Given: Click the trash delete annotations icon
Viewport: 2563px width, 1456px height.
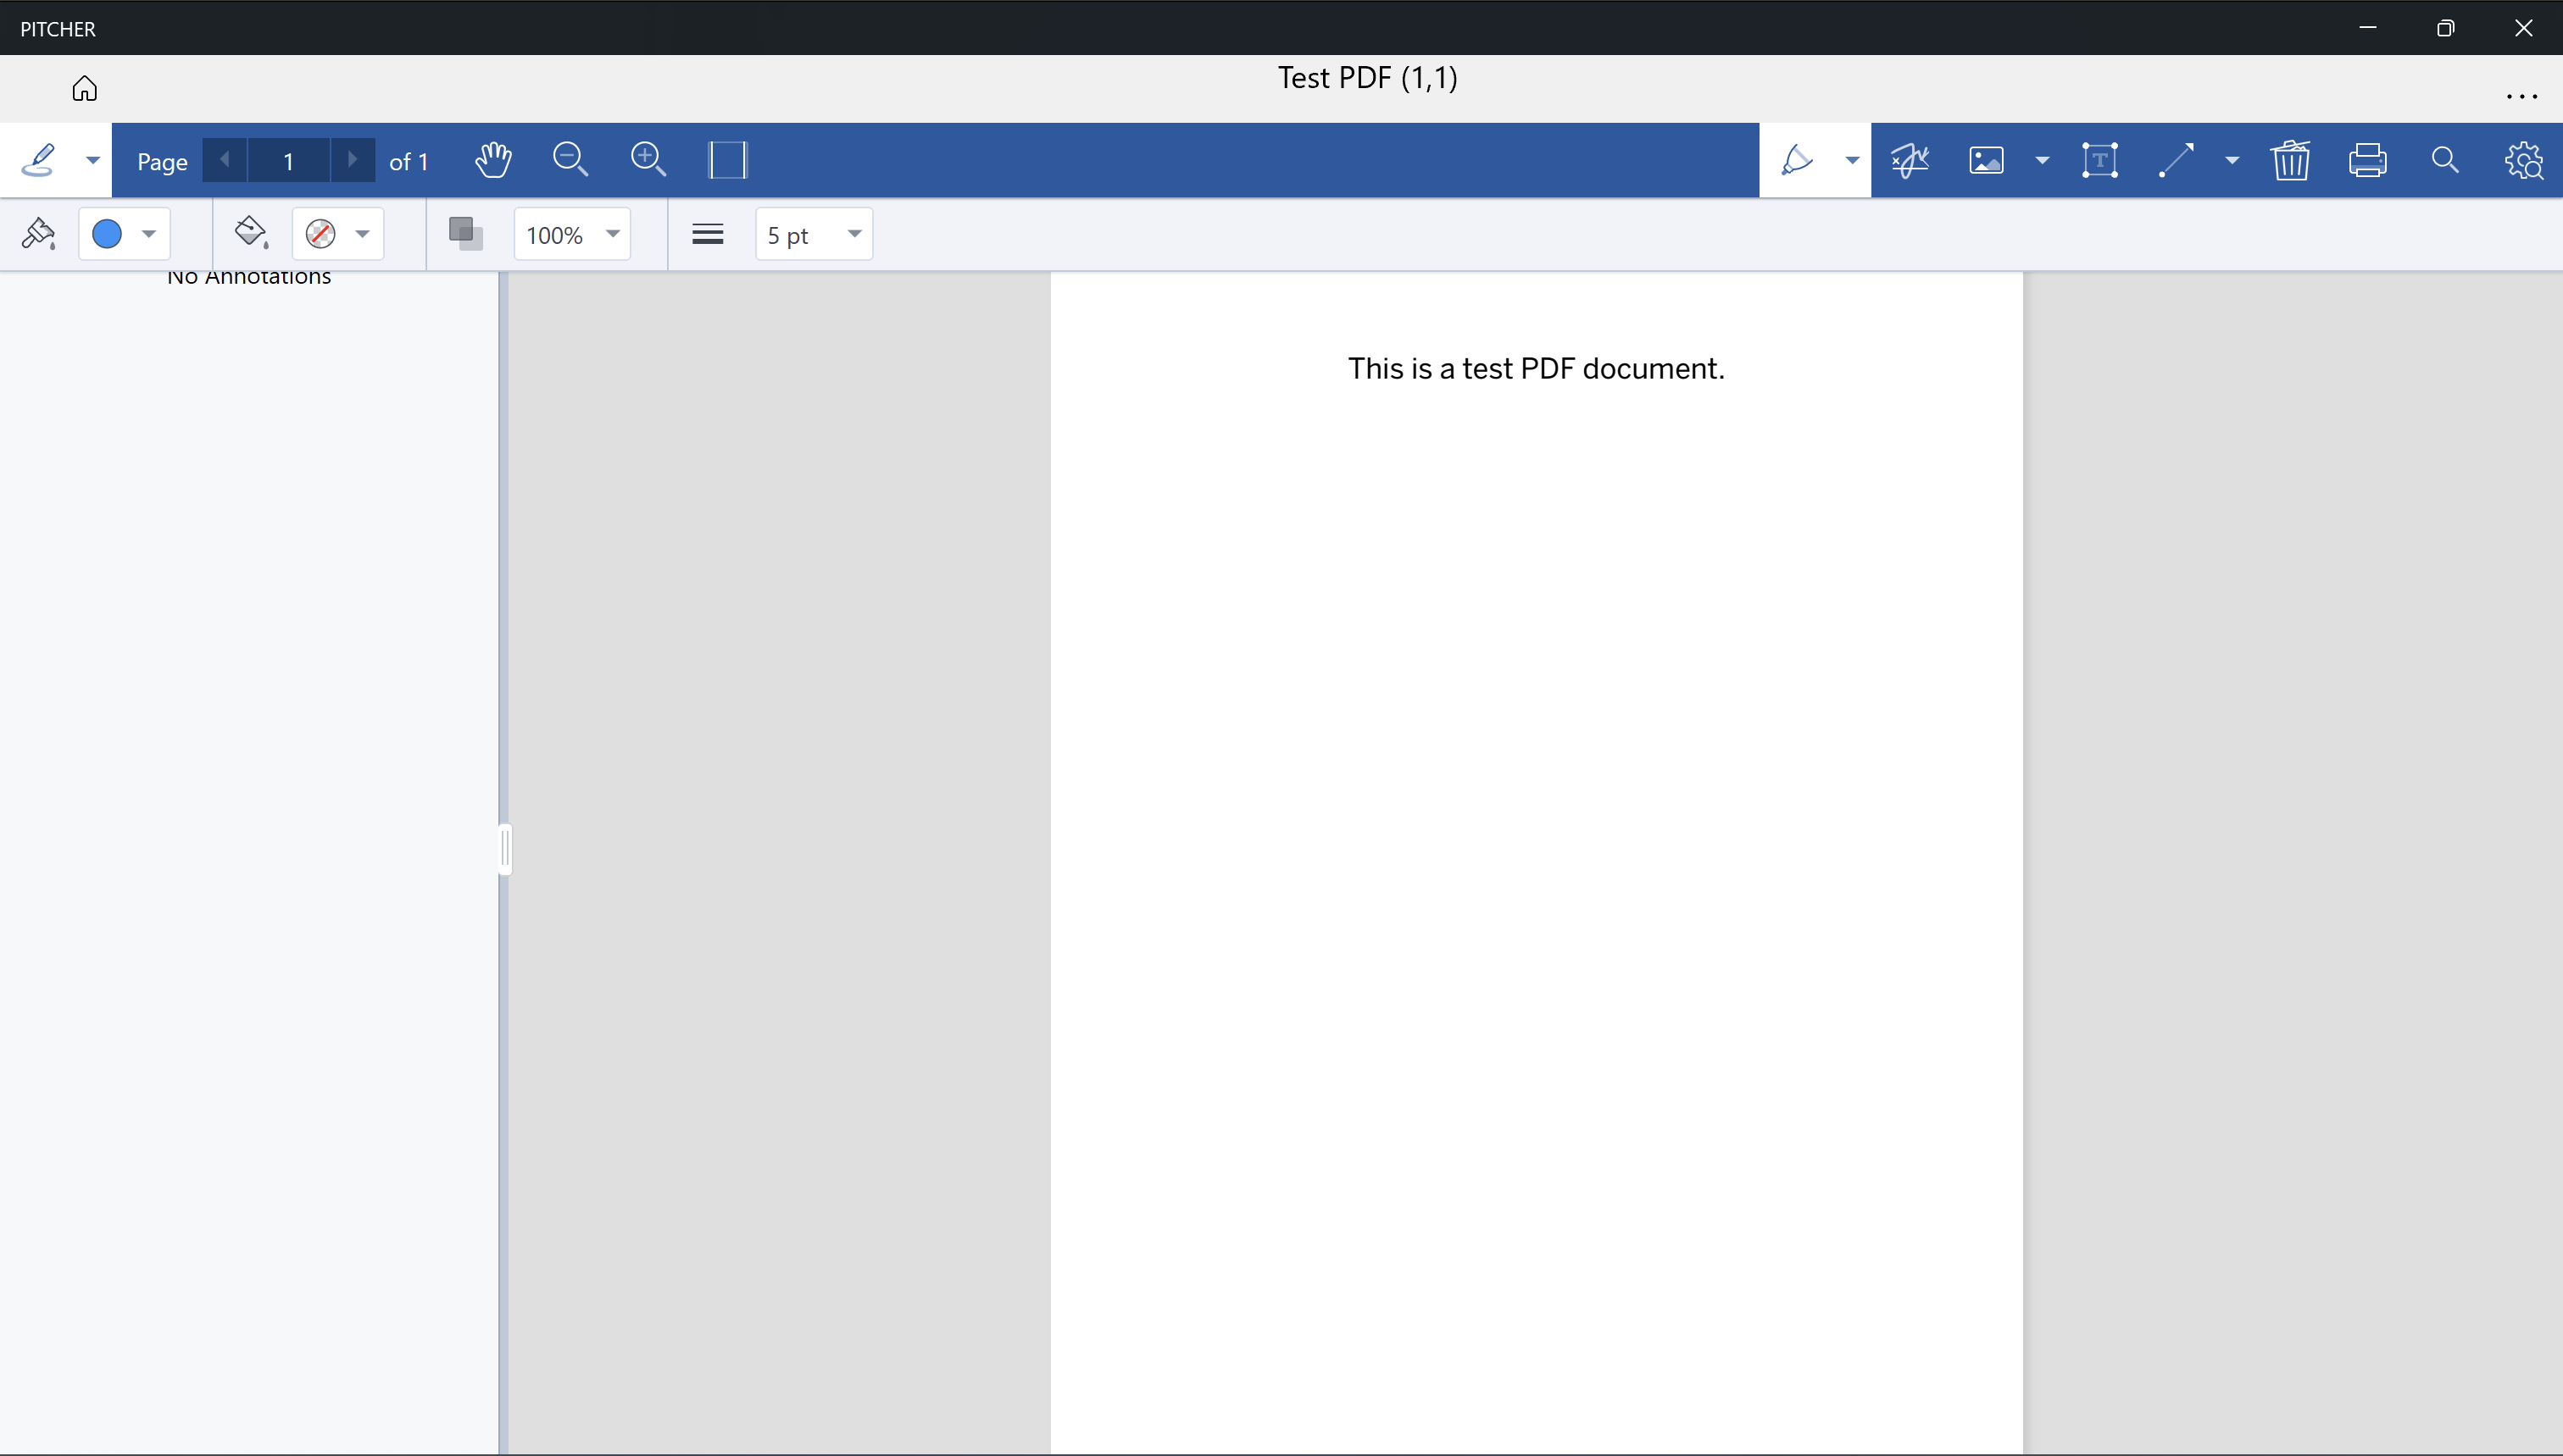Looking at the screenshot, I should [x=2291, y=160].
